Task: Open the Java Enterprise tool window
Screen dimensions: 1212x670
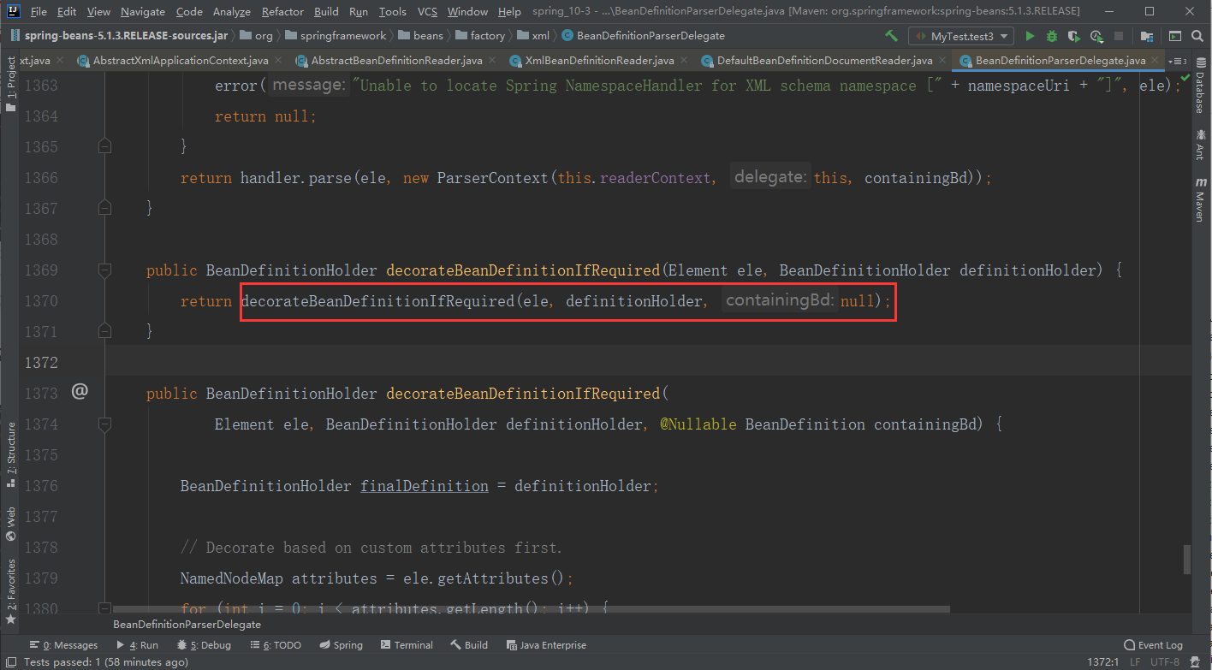Action: coord(546,645)
